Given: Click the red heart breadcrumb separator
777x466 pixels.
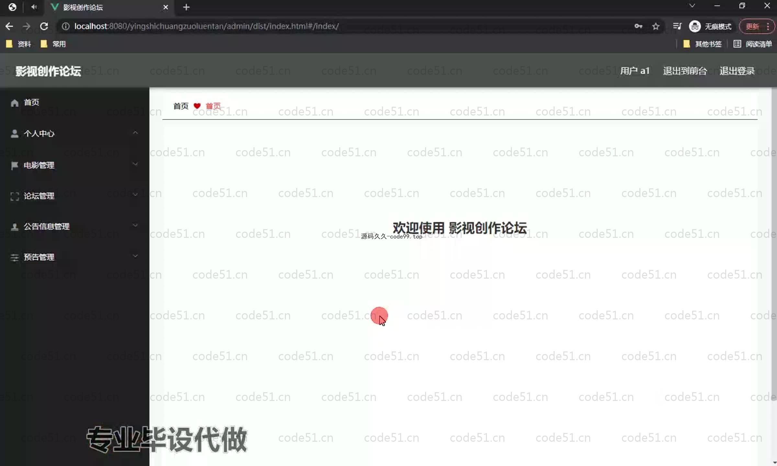Looking at the screenshot, I should [x=197, y=106].
